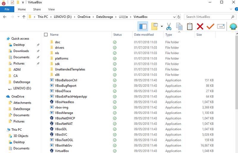
Task: Click the Classic Shell settings shell icon
Action: (233, 26)
